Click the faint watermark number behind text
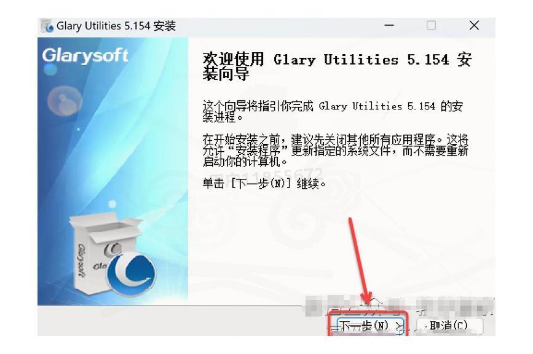The width and height of the screenshot is (533, 354). pyautogui.click(x=284, y=175)
